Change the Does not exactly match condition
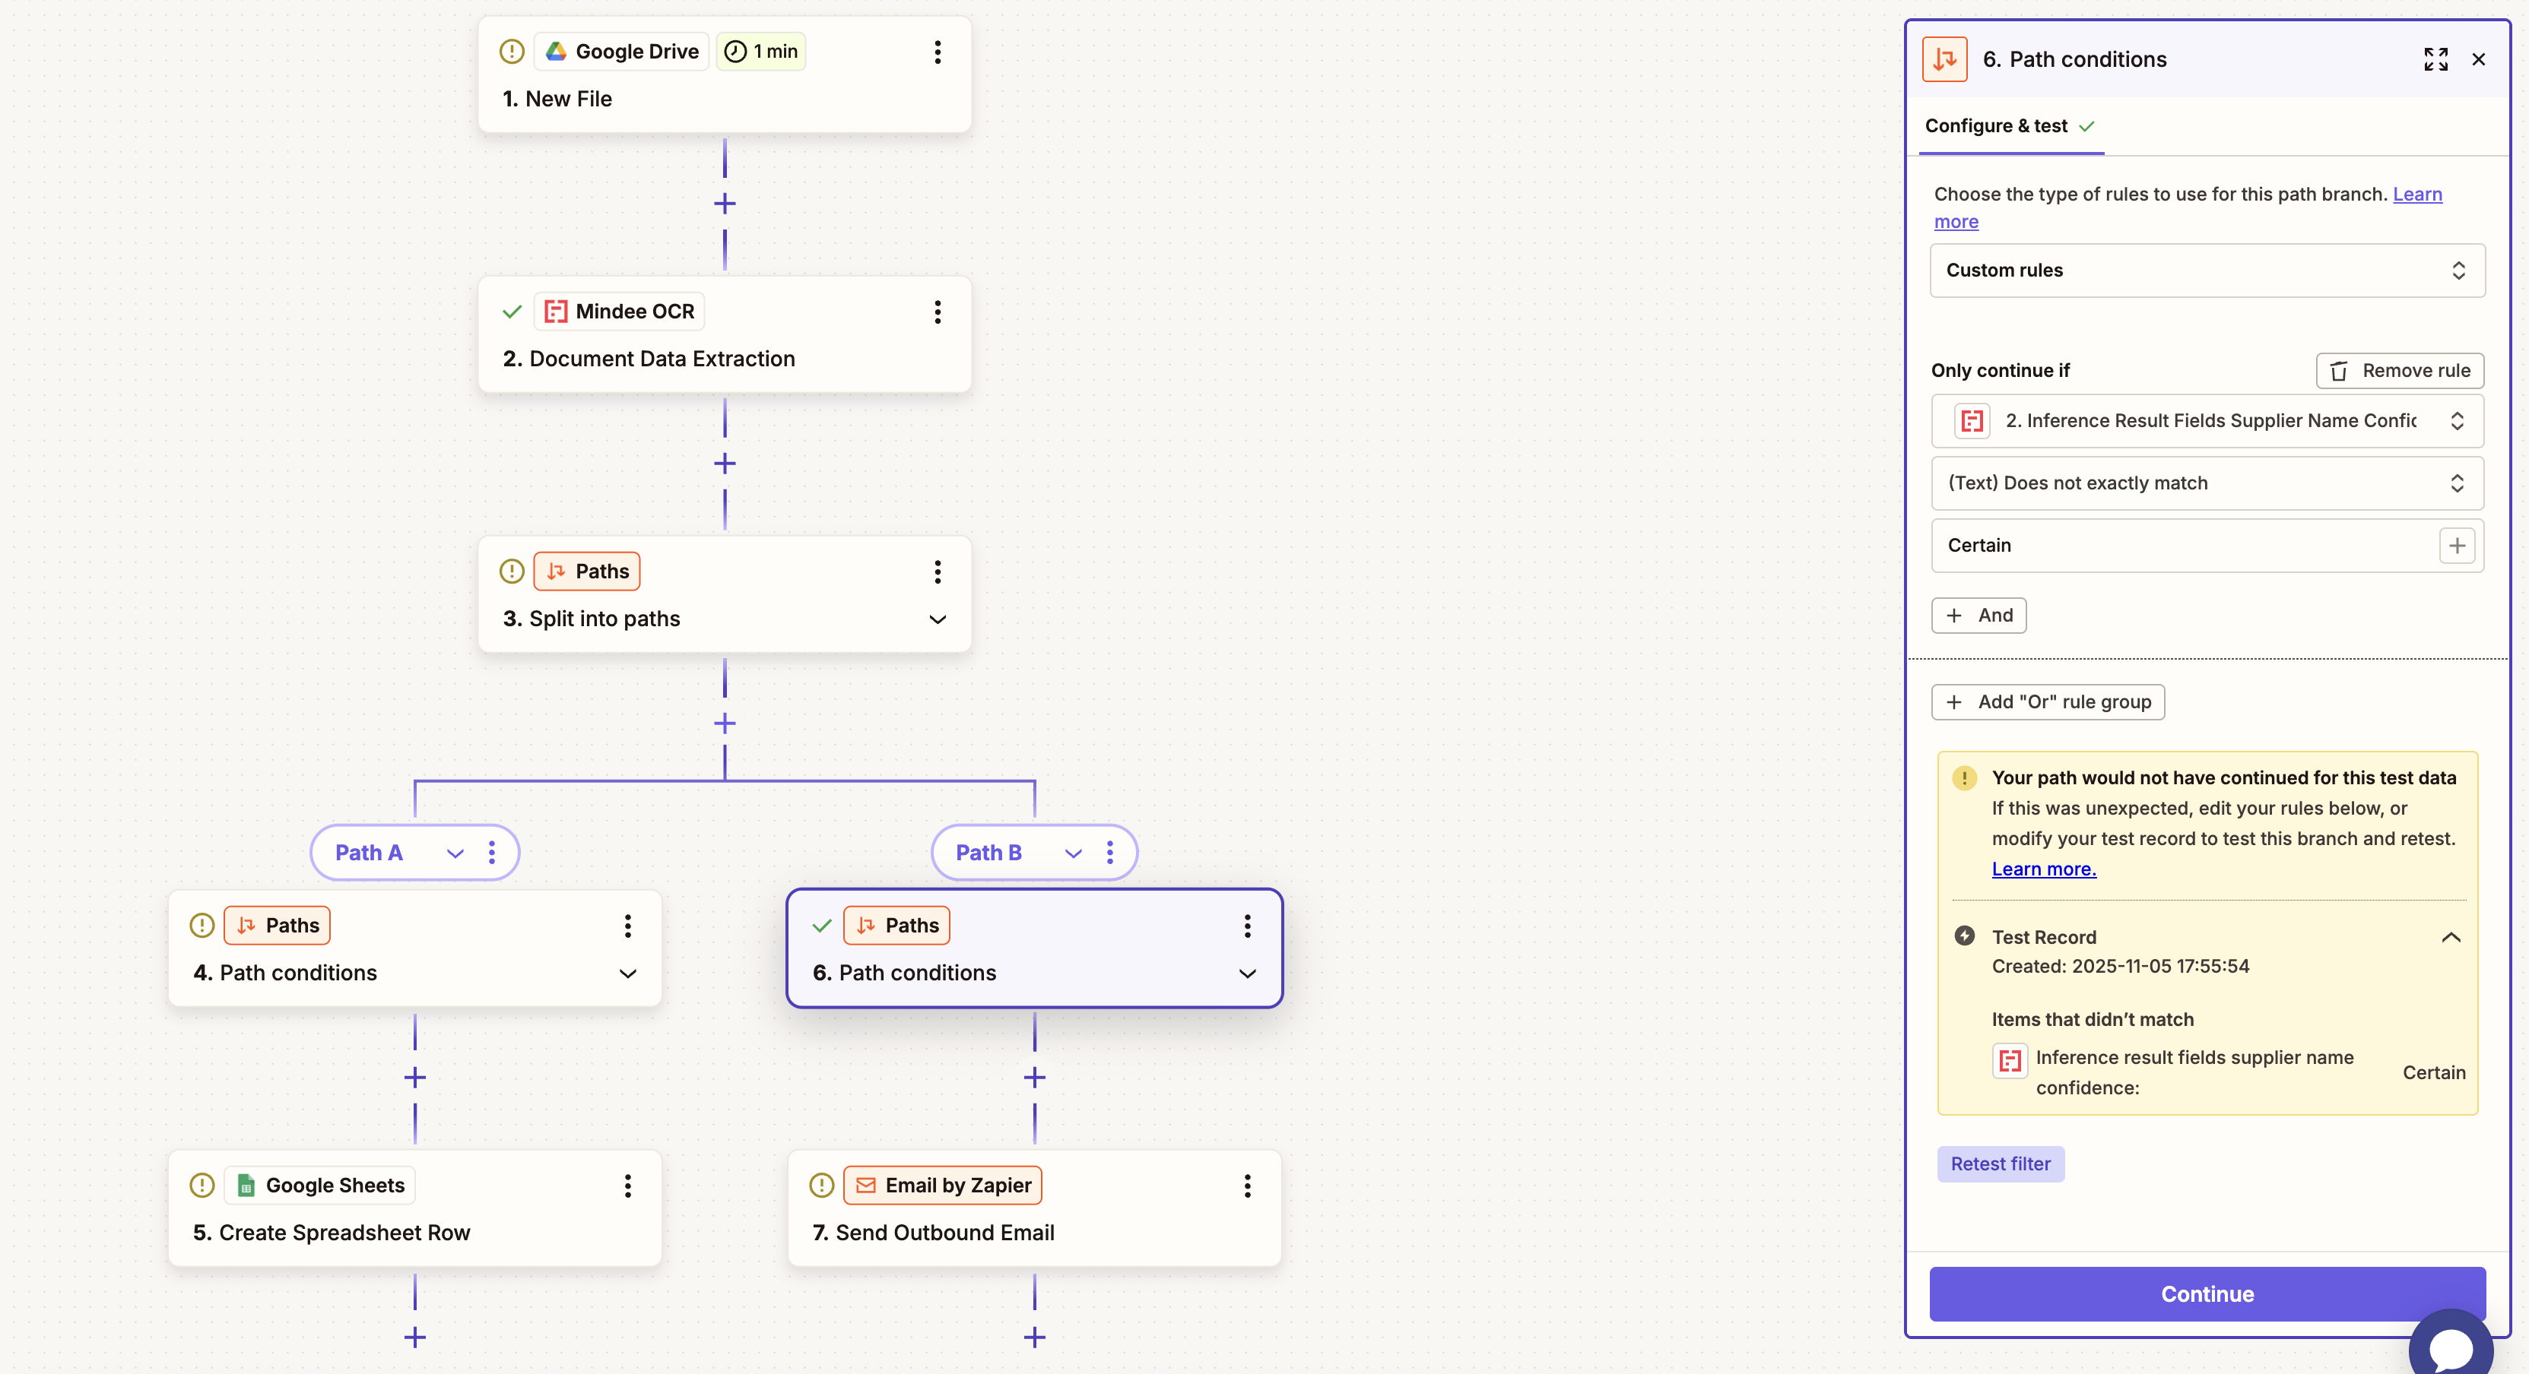This screenshot has height=1374, width=2529. (x=2206, y=483)
